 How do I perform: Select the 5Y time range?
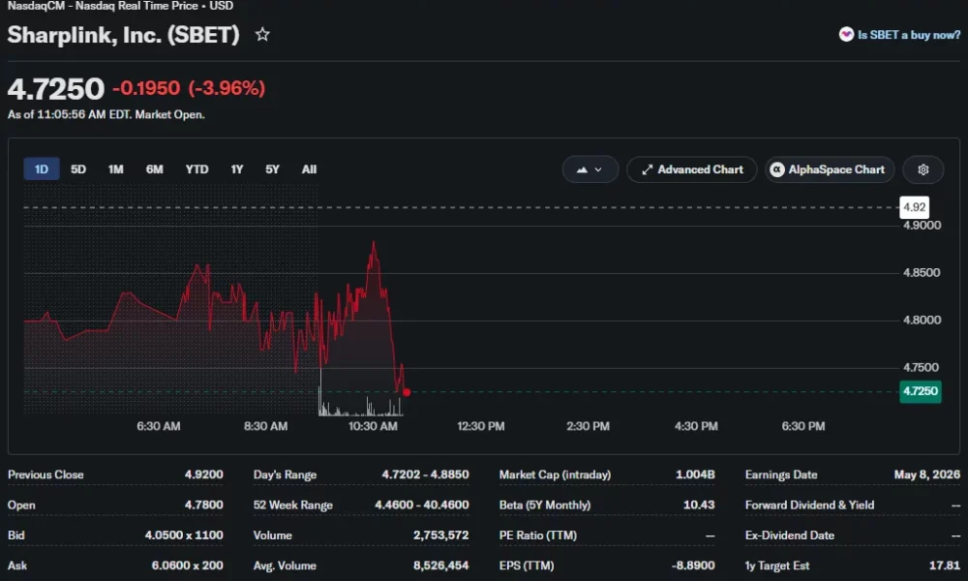(272, 169)
